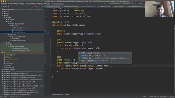Collapse External Libraries node
This screenshot has width=175, height=98.
1,69
